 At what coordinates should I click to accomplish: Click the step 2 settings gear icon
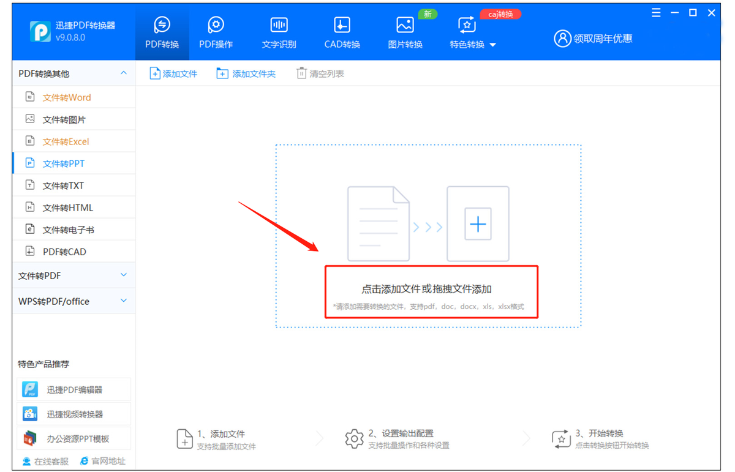(x=354, y=439)
